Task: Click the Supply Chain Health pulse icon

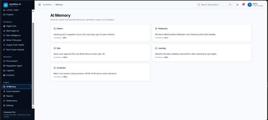Action: pyautogui.click(x=4, y=45)
